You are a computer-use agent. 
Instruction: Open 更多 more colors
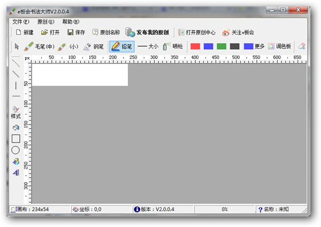tap(254, 46)
